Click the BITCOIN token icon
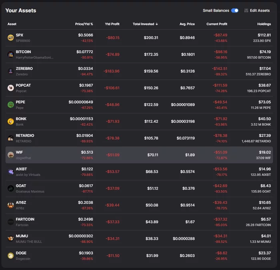The width and height of the screenshot is (280, 270). click(11, 54)
